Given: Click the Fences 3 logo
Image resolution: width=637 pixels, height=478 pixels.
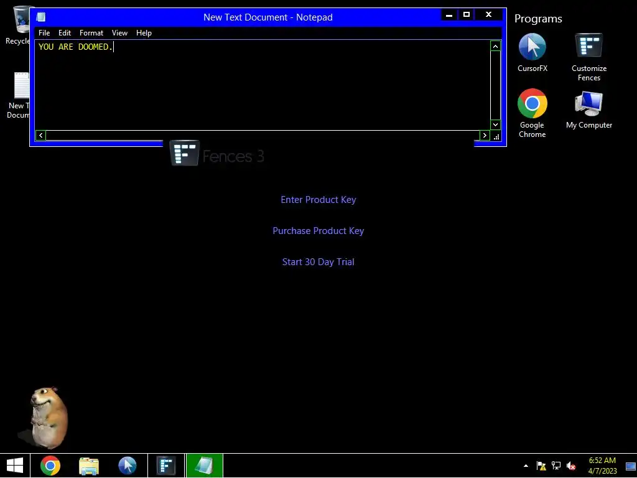Looking at the screenshot, I should (x=217, y=154).
